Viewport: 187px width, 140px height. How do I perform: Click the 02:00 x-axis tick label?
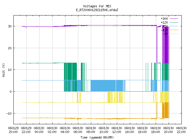[x=52, y=130]
